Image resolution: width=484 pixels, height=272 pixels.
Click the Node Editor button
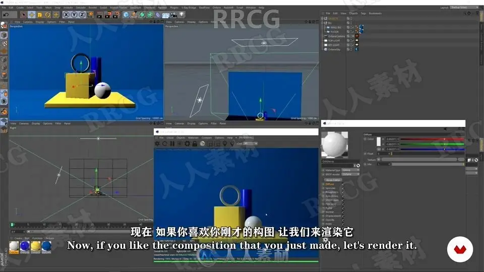click(x=333, y=180)
